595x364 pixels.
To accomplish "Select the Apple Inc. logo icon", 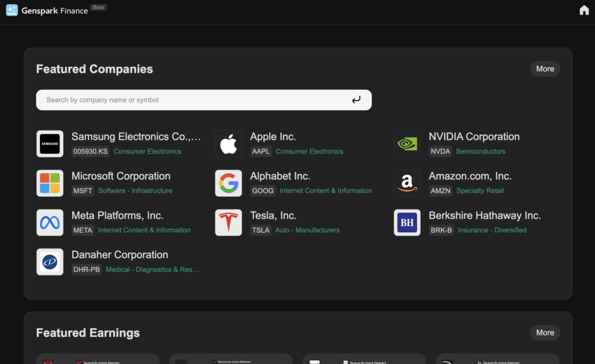I will click(228, 144).
